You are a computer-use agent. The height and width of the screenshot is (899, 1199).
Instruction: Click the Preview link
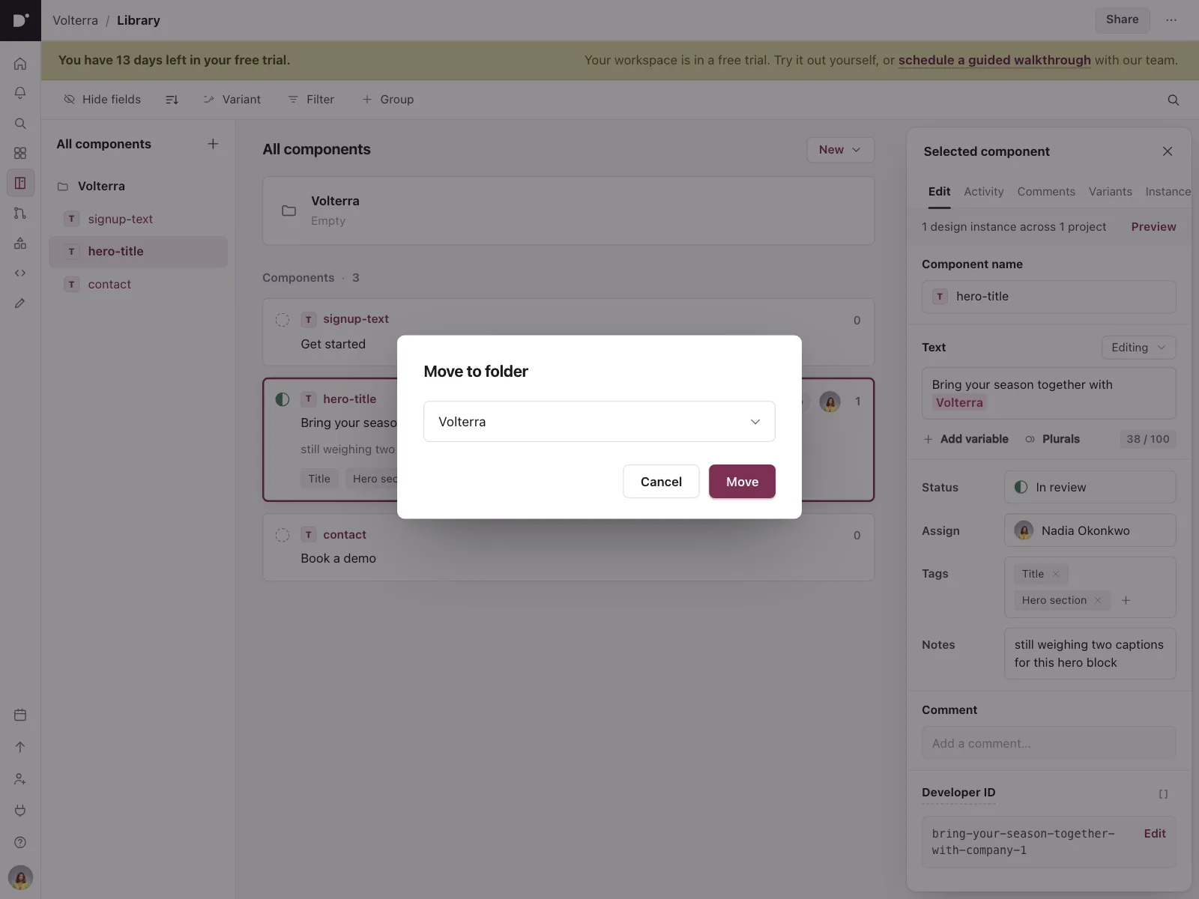click(1153, 227)
